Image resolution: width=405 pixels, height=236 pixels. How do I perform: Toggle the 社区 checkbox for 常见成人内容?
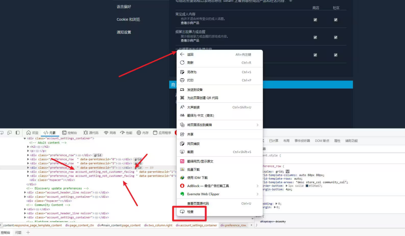336,20
